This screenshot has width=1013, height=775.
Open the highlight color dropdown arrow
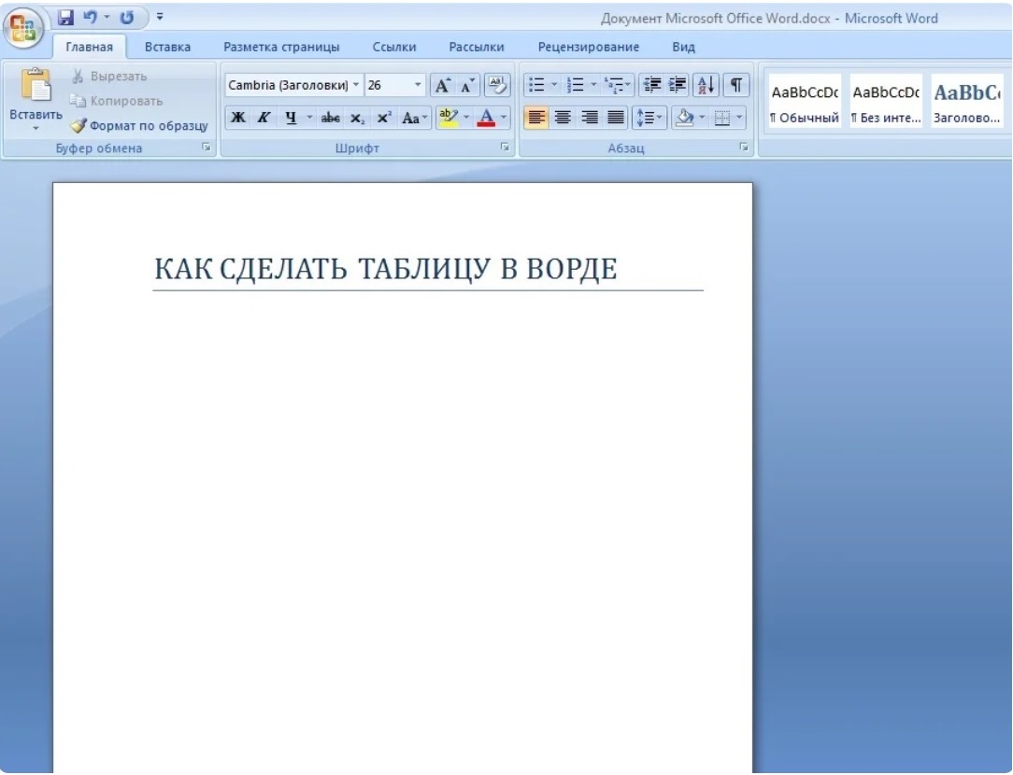coord(466,118)
